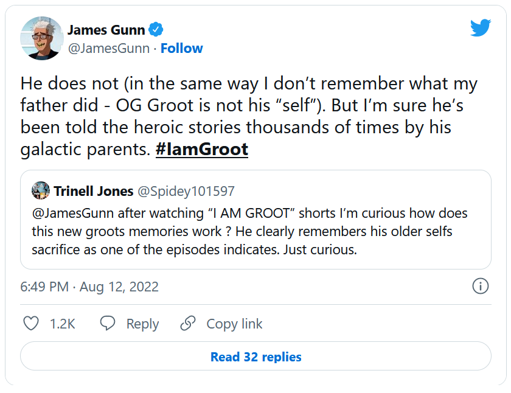Read 32 replies
The image size is (511, 393).
255,356
